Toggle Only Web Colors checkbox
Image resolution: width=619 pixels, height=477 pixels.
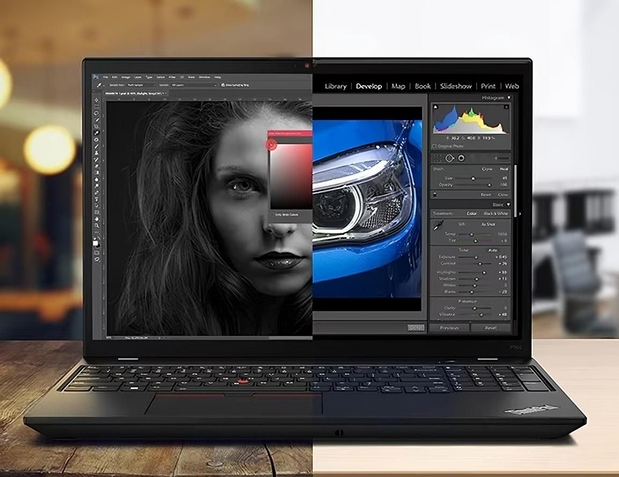(x=273, y=214)
